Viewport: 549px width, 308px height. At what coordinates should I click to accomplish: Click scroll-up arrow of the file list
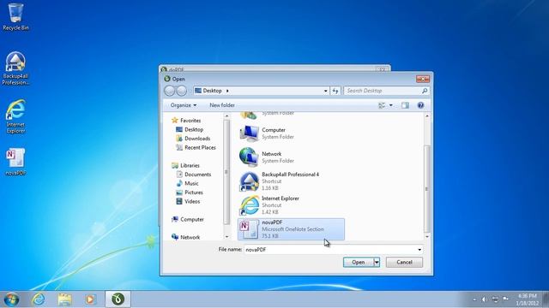pyautogui.click(x=427, y=116)
